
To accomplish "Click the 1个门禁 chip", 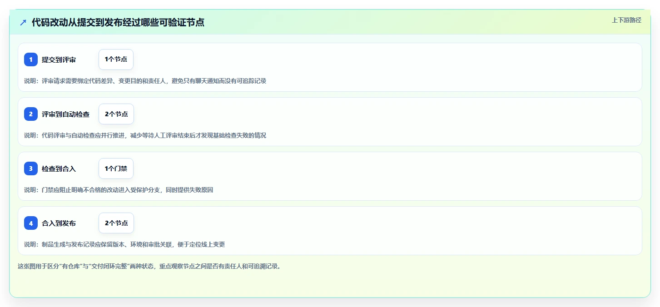I will (x=116, y=168).
